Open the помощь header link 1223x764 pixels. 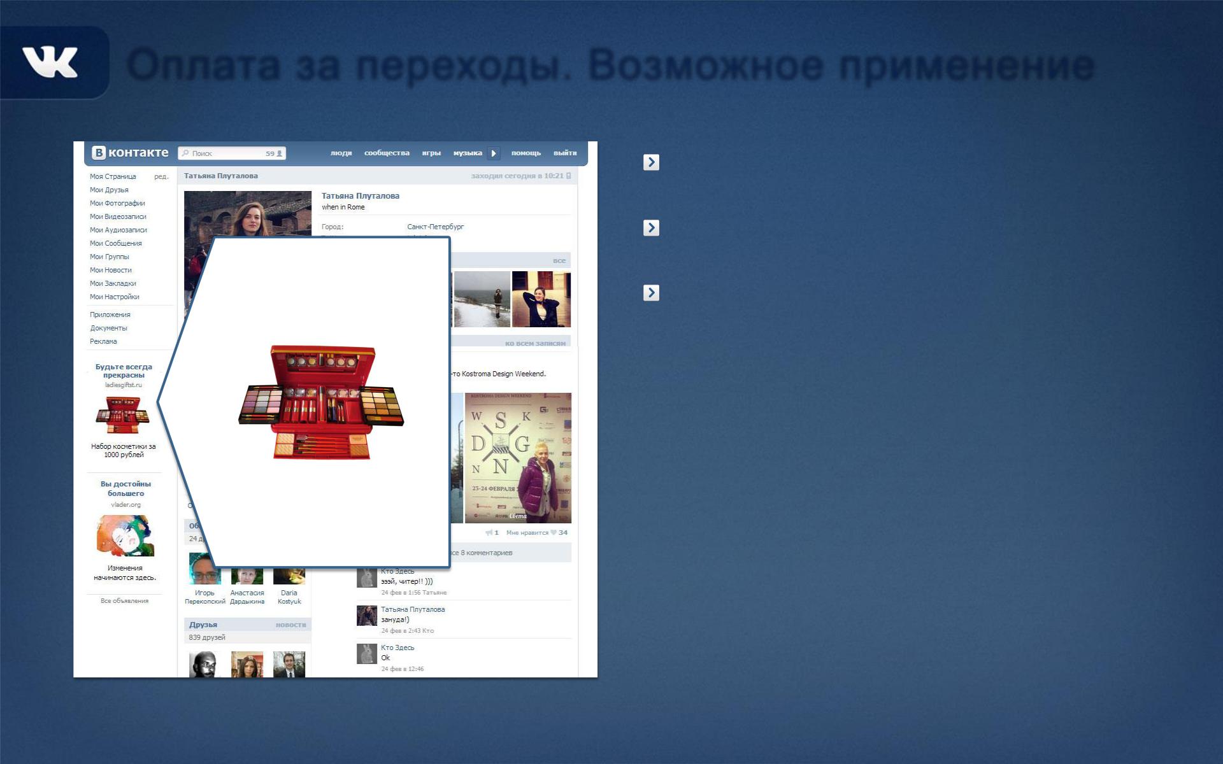pyautogui.click(x=526, y=153)
